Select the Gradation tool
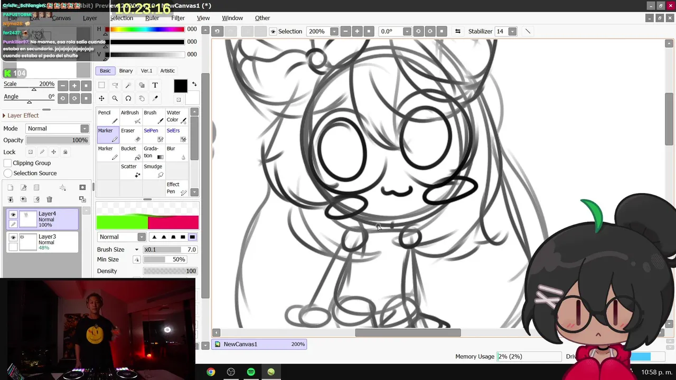This screenshot has width=676, height=380. pos(154,153)
